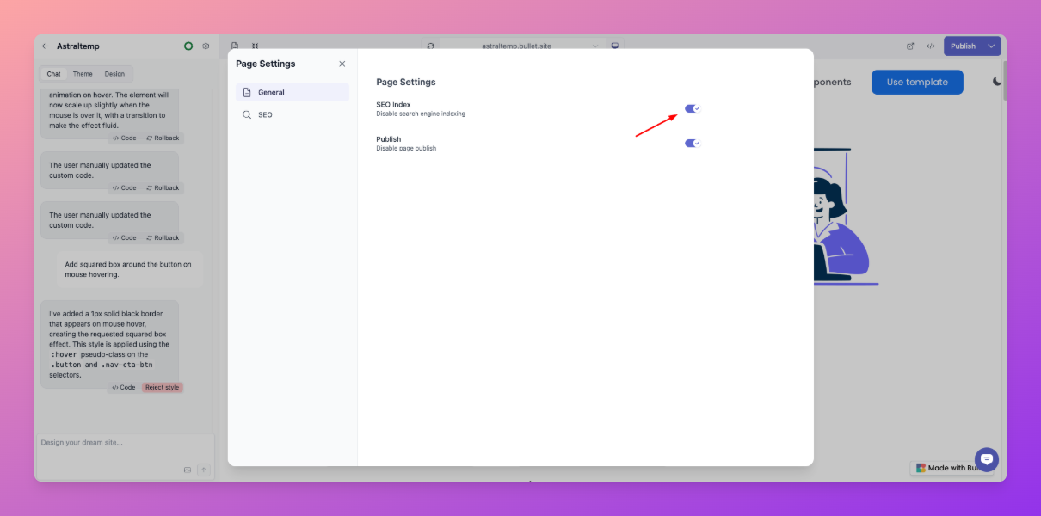Click Rollback under the hover animation message

(163, 138)
